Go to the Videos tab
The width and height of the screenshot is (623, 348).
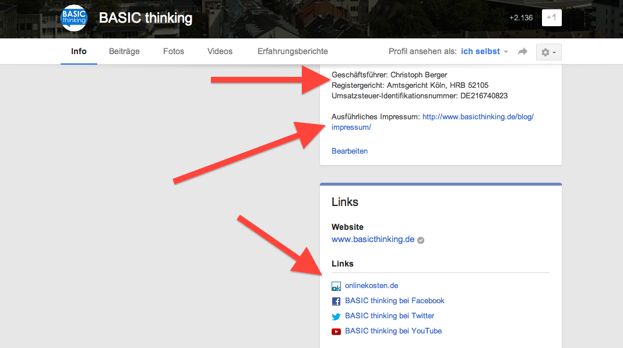(220, 51)
